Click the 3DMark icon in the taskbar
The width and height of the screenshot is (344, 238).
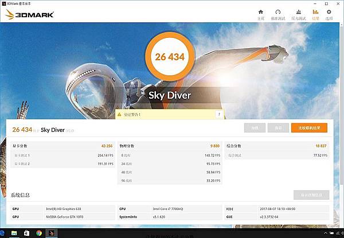coord(52,233)
